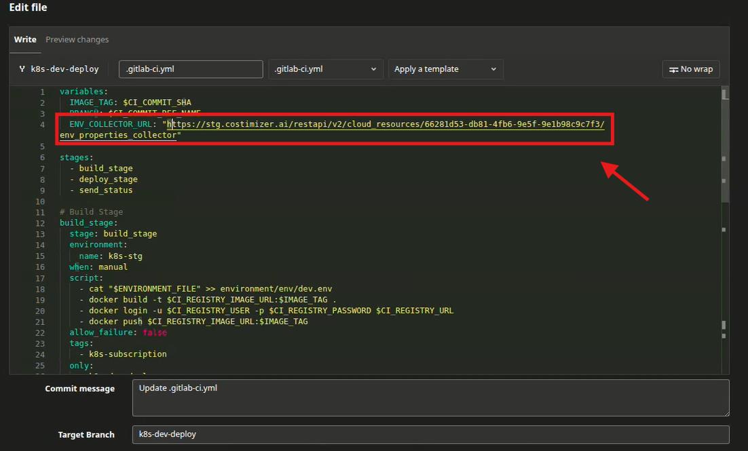Click the 'stages:' key on line 6
748x451 pixels.
(x=76, y=157)
